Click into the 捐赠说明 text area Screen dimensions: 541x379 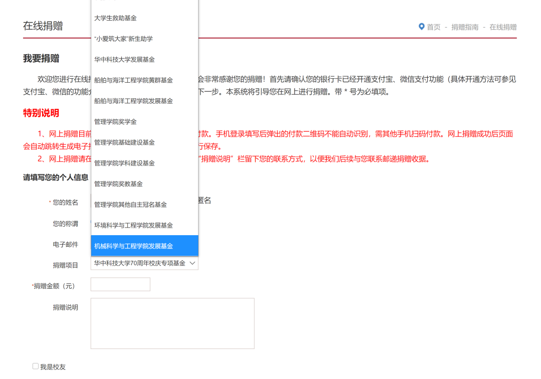(x=172, y=323)
